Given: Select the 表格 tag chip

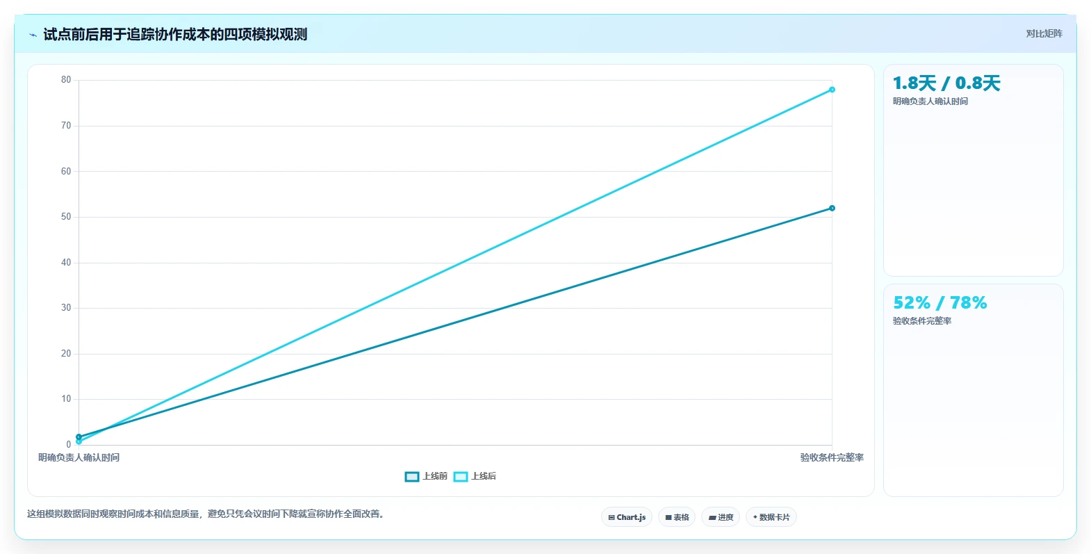Looking at the screenshot, I should point(677,517).
